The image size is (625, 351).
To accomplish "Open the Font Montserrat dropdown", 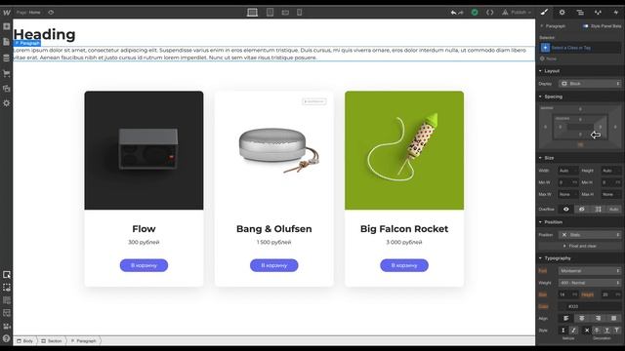I will click(x=590, y=271).
